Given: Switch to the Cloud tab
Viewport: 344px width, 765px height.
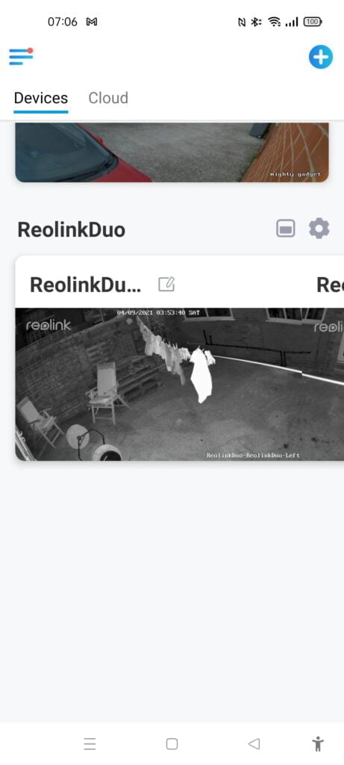Looking at the screenshot, I should point(108,98).
